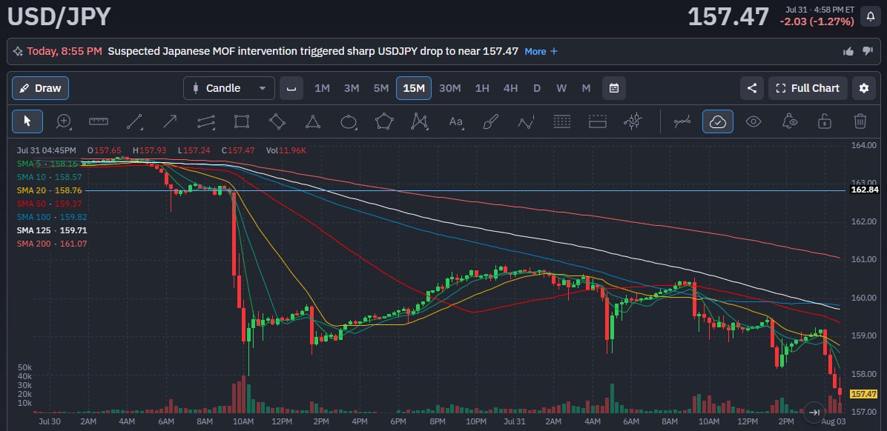
Task: Open the Candle chart type dropdown
Action: [x=229, y=88]
